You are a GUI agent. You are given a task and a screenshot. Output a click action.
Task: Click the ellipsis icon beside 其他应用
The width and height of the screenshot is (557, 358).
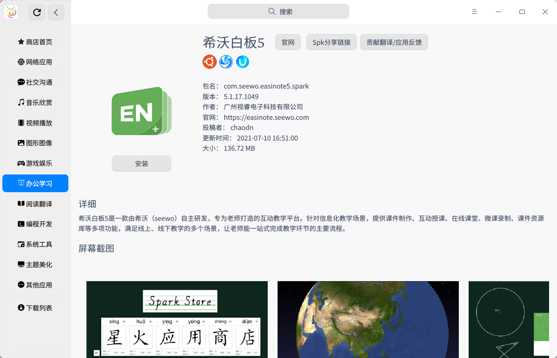[21, 285]
